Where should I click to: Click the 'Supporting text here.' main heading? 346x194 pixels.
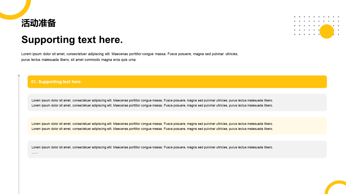point(72,40)
